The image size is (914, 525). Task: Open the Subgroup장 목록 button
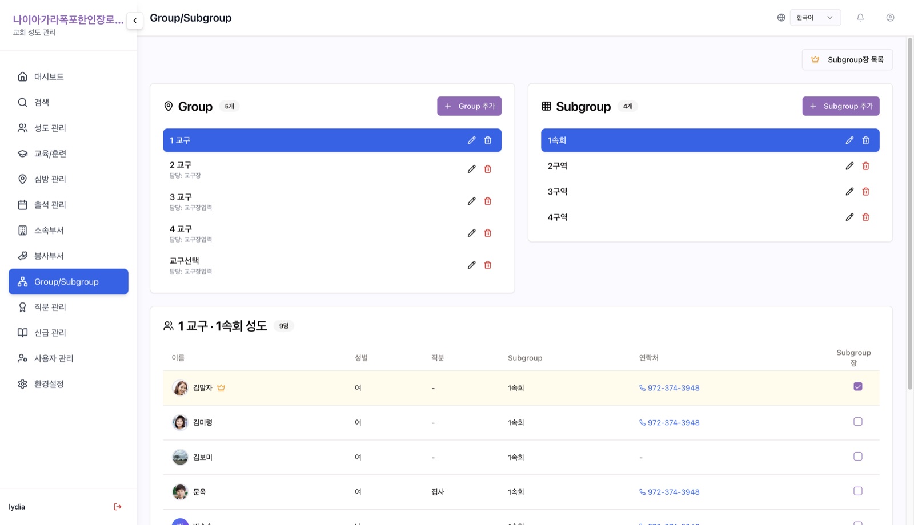click(x=847, y=60)
